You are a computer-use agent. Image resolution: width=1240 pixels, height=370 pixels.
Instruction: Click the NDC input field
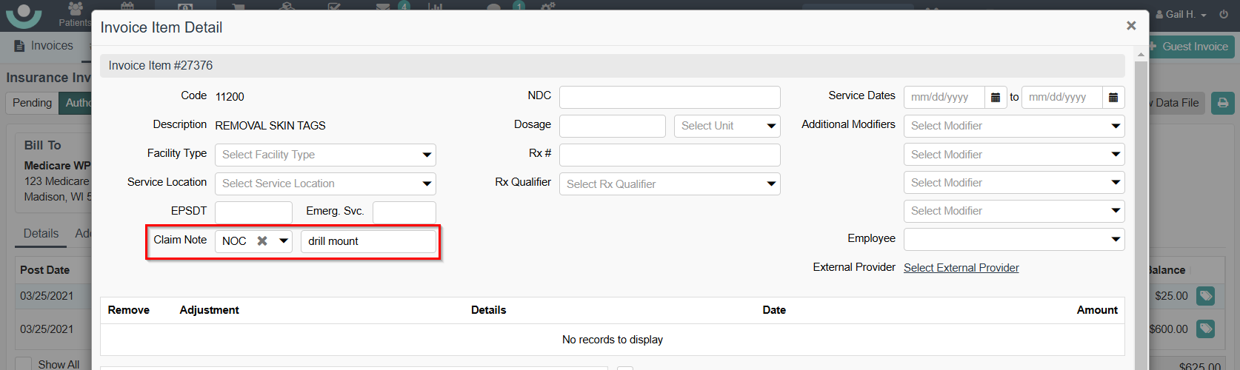(x=669, y=97)
